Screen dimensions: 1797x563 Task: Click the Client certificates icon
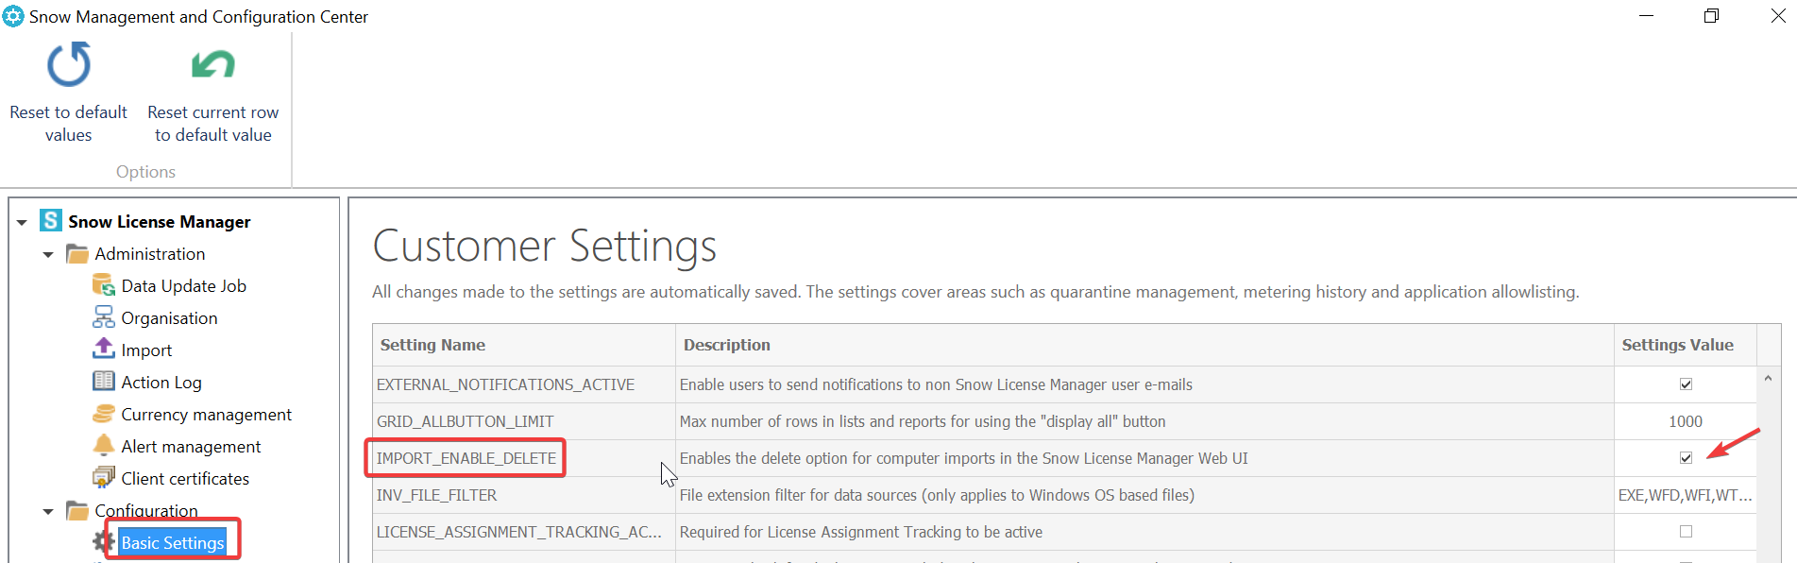(104, 478)
